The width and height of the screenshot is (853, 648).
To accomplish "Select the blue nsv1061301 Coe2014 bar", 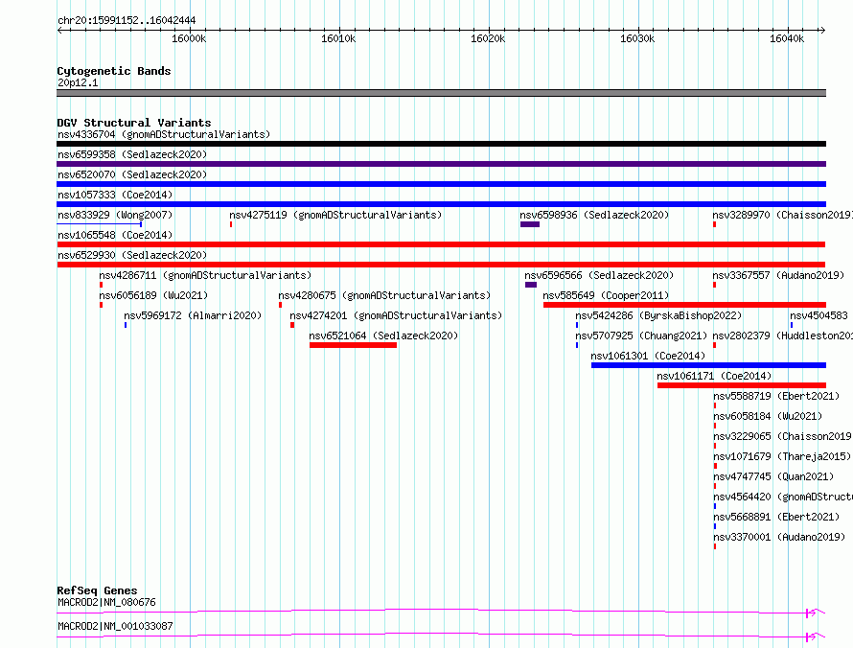I will (x=709, y=365).
